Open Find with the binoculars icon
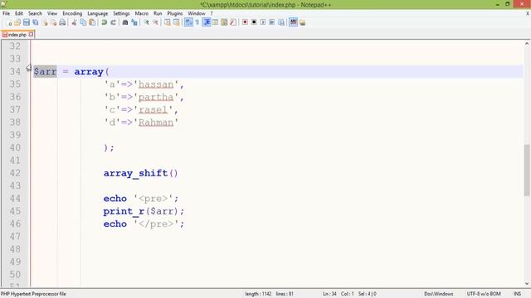This screenshot has width=531, height=298. click(x=125, y=22)
